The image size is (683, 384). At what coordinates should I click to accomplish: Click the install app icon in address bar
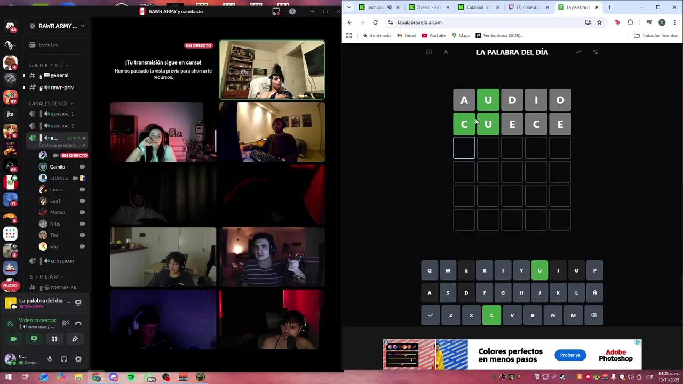[587, 22]
